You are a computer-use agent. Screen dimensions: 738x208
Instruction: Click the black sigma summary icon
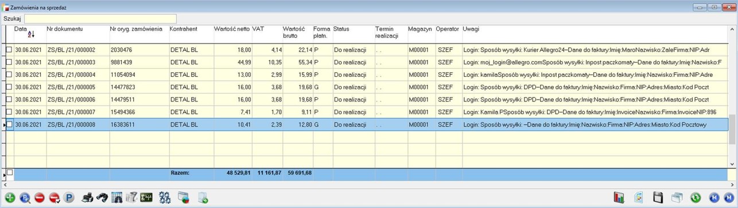coord(146,198)
